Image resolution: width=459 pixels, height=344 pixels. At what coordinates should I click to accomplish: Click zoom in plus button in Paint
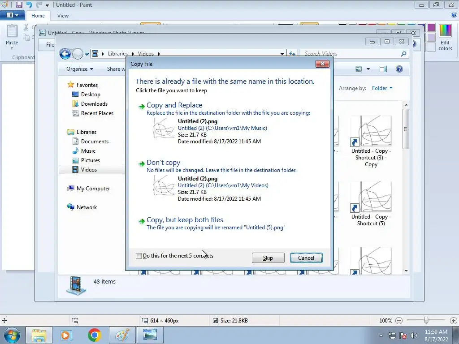[454, 321]
